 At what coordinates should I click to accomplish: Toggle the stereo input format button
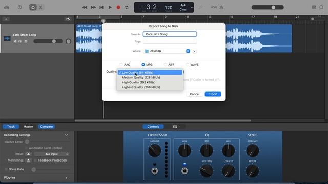[28, 154]
